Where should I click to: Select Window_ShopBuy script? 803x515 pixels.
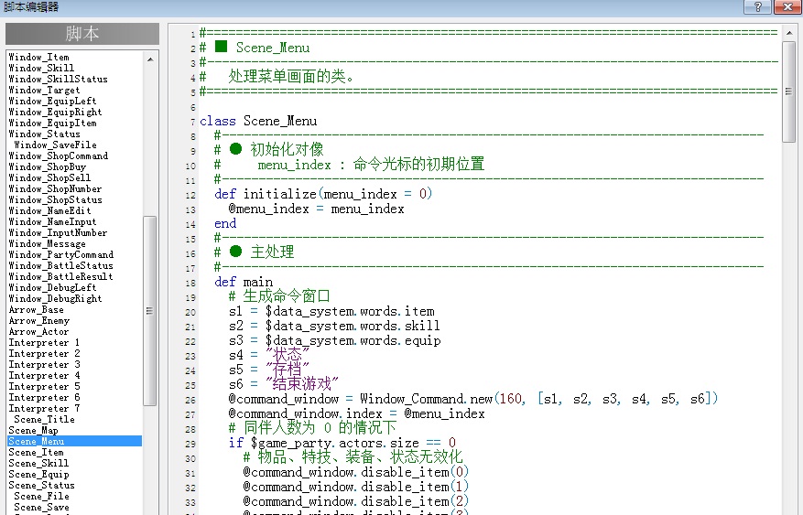pyautogui.click(x=47, y=167)
